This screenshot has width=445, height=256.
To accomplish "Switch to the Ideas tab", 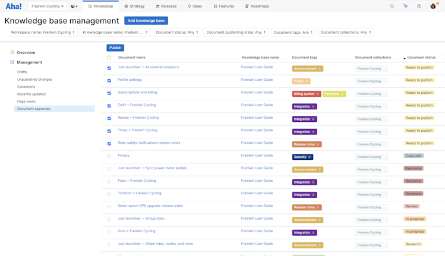I will click(195, 7).
